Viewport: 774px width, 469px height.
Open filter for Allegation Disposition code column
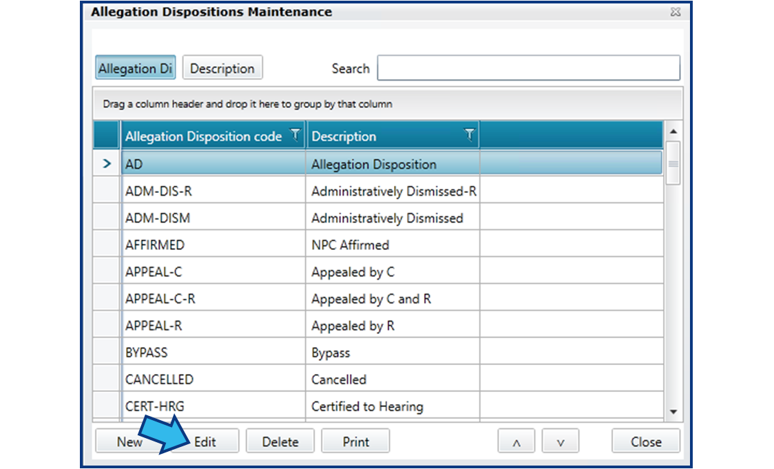click(x=295, y=135)
